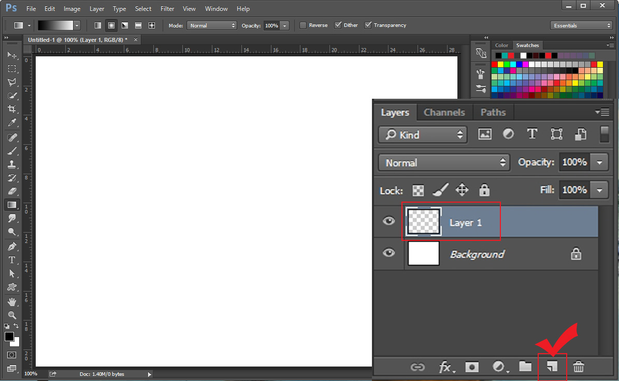
Task: Open the Mode dropdown set to Normal
Action: (211, 25)
